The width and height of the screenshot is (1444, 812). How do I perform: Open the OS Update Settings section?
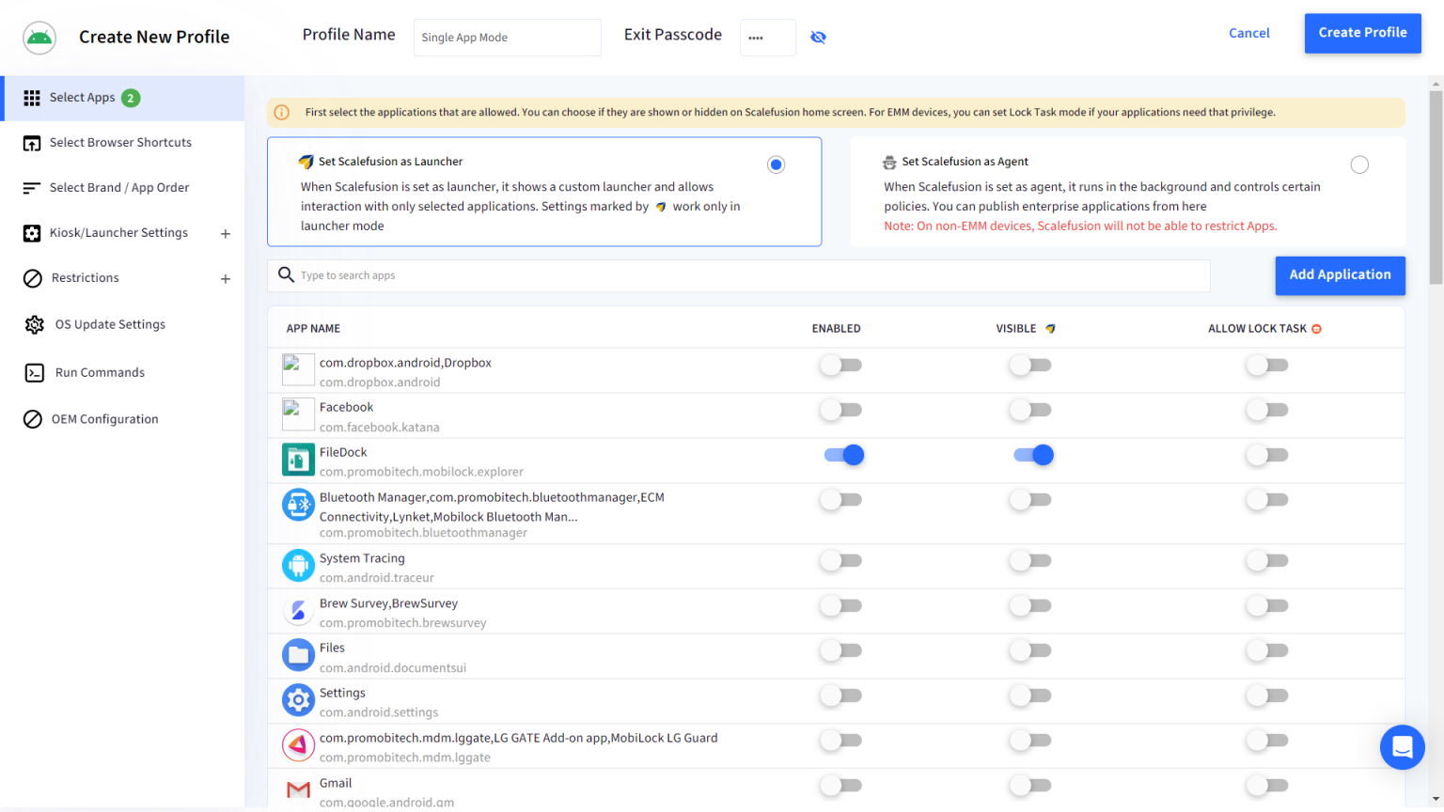[x=110, y=324]
